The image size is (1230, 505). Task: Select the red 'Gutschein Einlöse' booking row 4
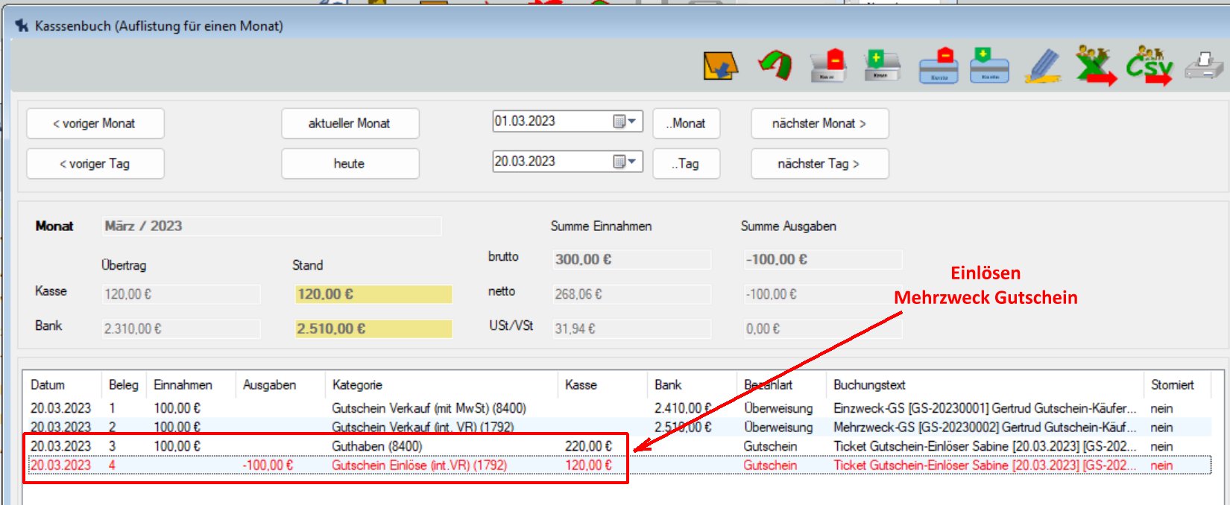(419, 466)
